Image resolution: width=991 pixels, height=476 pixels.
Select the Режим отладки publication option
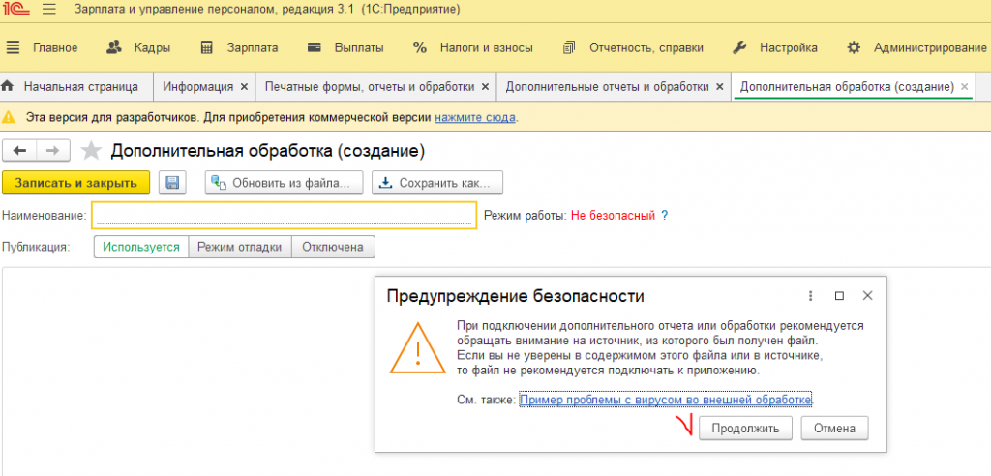pos(240,247)
